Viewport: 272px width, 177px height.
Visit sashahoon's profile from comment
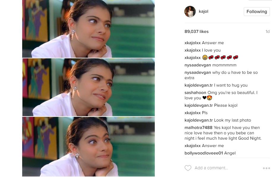pos(195,93)
